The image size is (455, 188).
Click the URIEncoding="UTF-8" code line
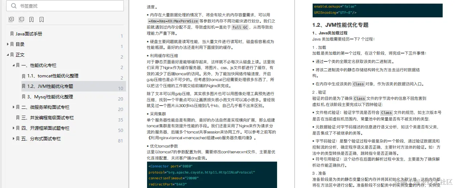tap(335, 13)
